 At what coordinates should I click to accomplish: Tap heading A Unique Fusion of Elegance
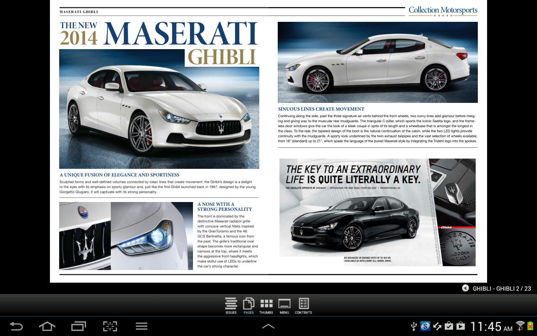coord(120,175)
